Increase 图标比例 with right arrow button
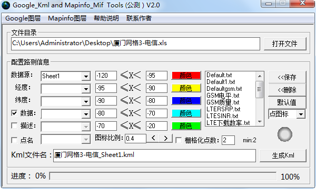The image size is (316, 189). (x=166, y=138)
